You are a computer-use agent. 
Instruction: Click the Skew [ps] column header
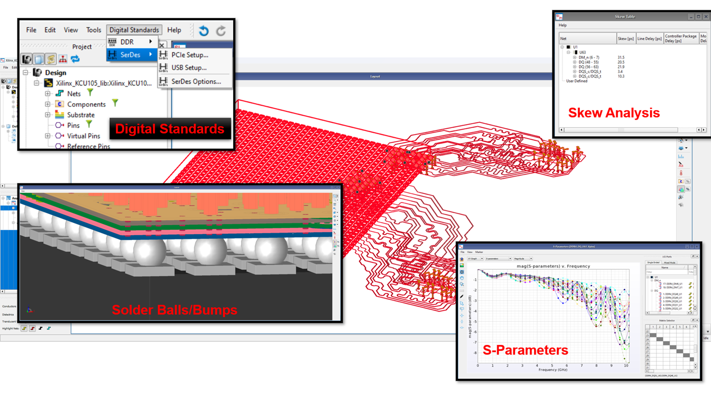pos(626,39)
